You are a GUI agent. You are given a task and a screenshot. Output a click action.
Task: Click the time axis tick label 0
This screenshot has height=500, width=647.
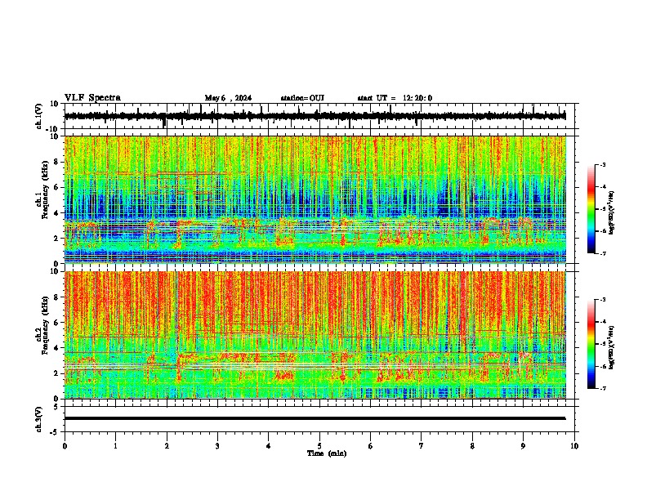tap(65, 446)
